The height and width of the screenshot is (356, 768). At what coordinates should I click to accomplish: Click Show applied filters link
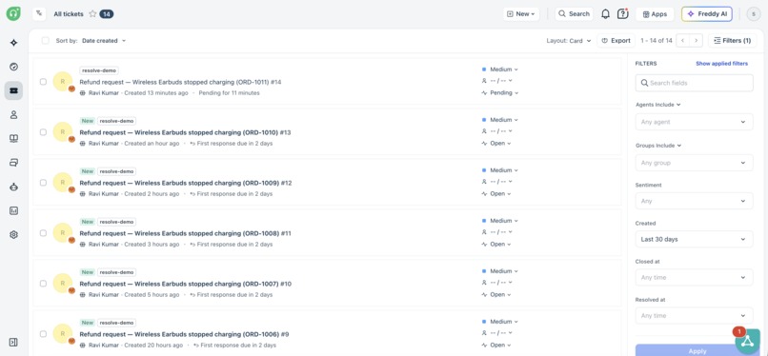(x=721, y=64)
